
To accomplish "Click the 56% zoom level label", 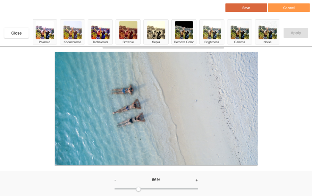I will click(x=156, y=180).
